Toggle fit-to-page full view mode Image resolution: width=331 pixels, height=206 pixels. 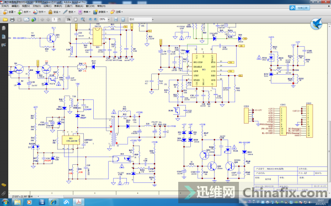point(123,20)
